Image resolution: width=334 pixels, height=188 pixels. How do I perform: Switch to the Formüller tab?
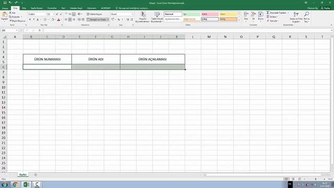52,8
